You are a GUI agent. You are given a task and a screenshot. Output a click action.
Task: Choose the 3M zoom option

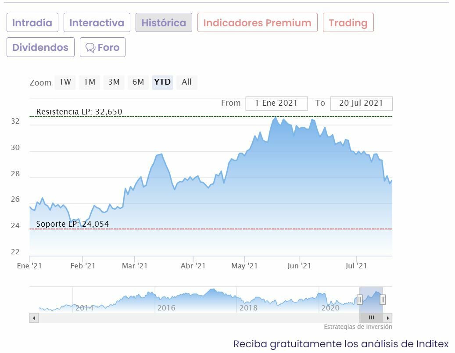pyautogui.click(x=114, y=82)
